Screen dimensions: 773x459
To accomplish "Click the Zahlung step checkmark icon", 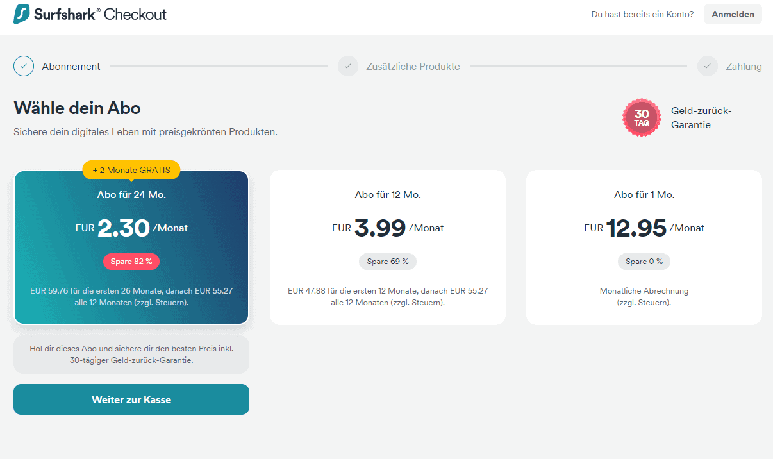I will [x=708, y=66].
